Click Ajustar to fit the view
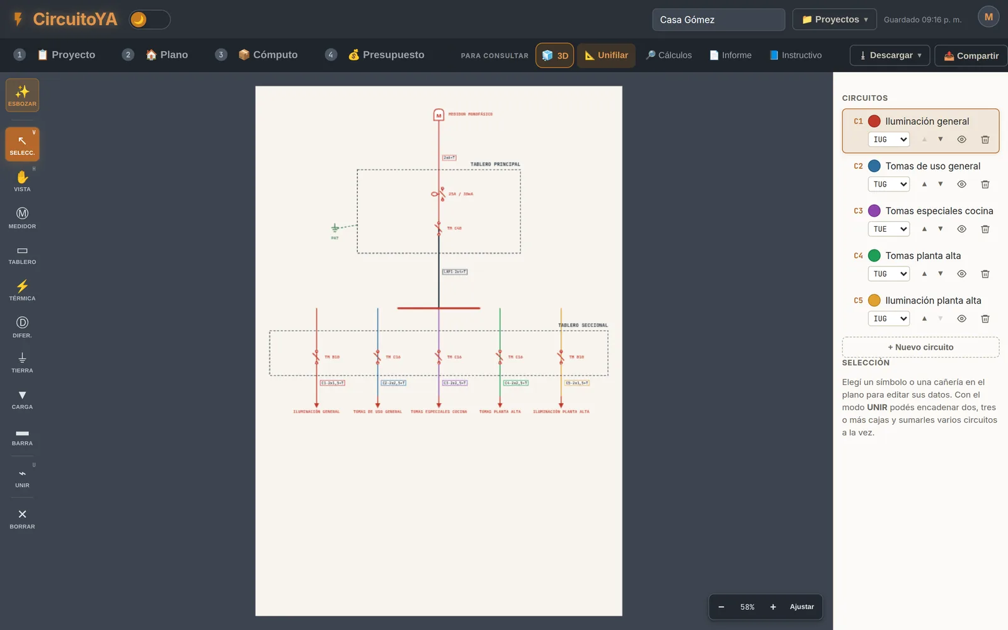 [x=802, y=607]
